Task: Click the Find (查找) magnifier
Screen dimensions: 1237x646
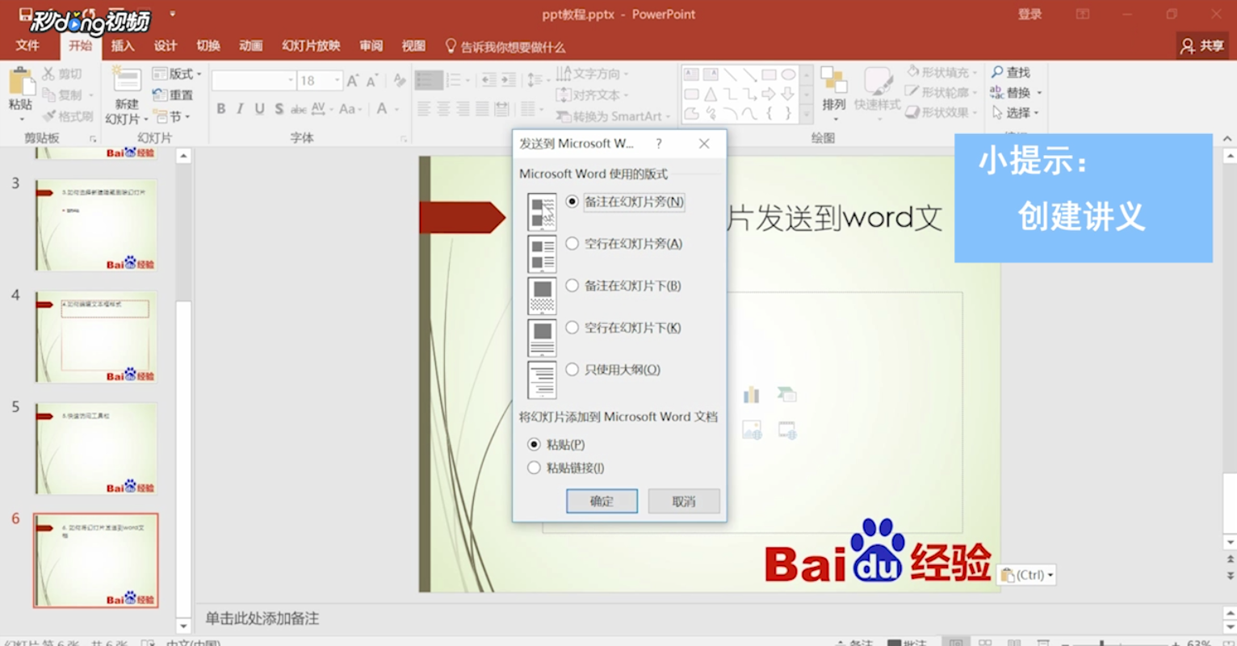Action: click(x=998, y=72)
